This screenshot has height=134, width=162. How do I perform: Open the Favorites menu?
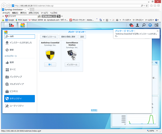click(x=34, y=13)
